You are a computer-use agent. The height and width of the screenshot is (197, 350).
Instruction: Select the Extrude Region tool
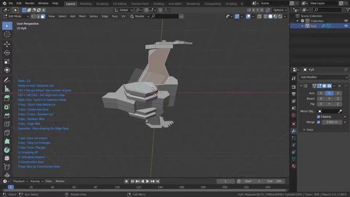(x=7, y=98)
